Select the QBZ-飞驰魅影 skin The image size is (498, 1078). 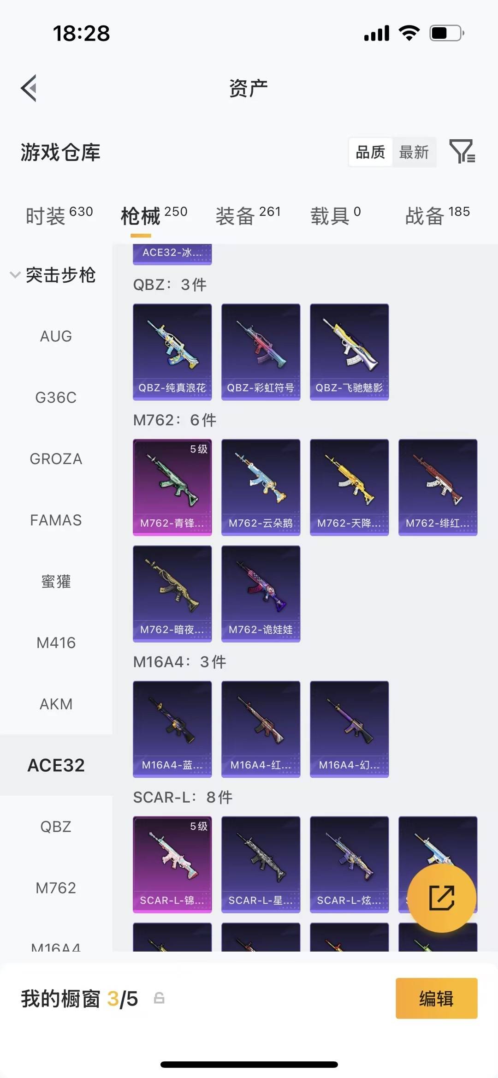350,352
